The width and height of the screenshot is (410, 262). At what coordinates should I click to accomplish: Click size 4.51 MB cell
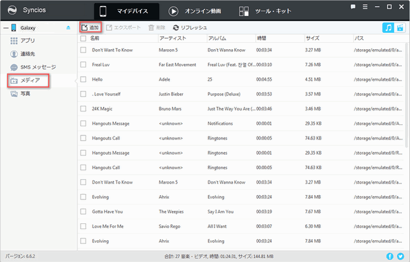[313, 79]
